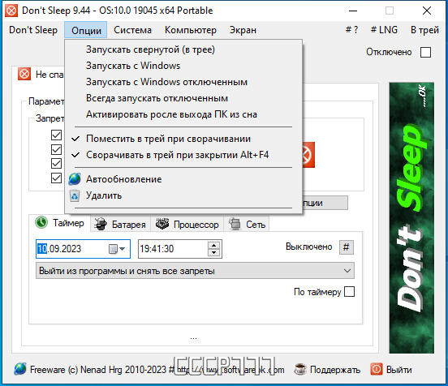Open the softwareok.com link

tap(230, 370)
